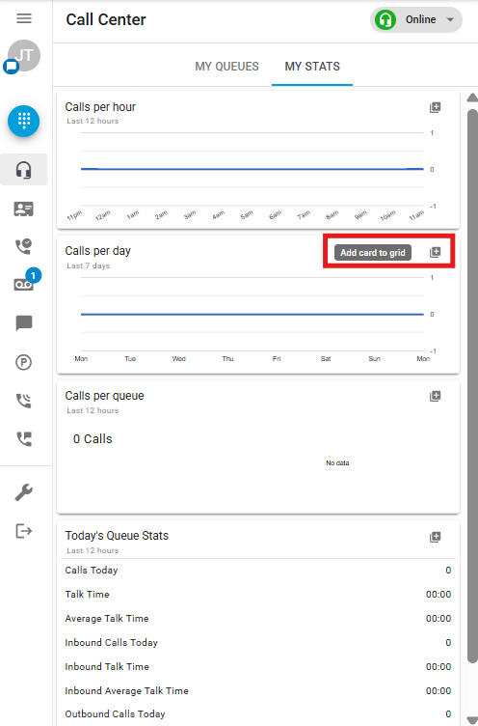
Task: Click the green headset status indicator
Action: click(385, 20)
